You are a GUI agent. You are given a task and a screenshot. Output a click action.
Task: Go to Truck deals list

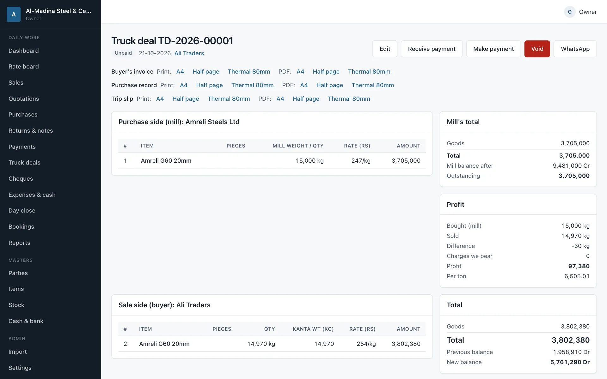tap(24, 163)
